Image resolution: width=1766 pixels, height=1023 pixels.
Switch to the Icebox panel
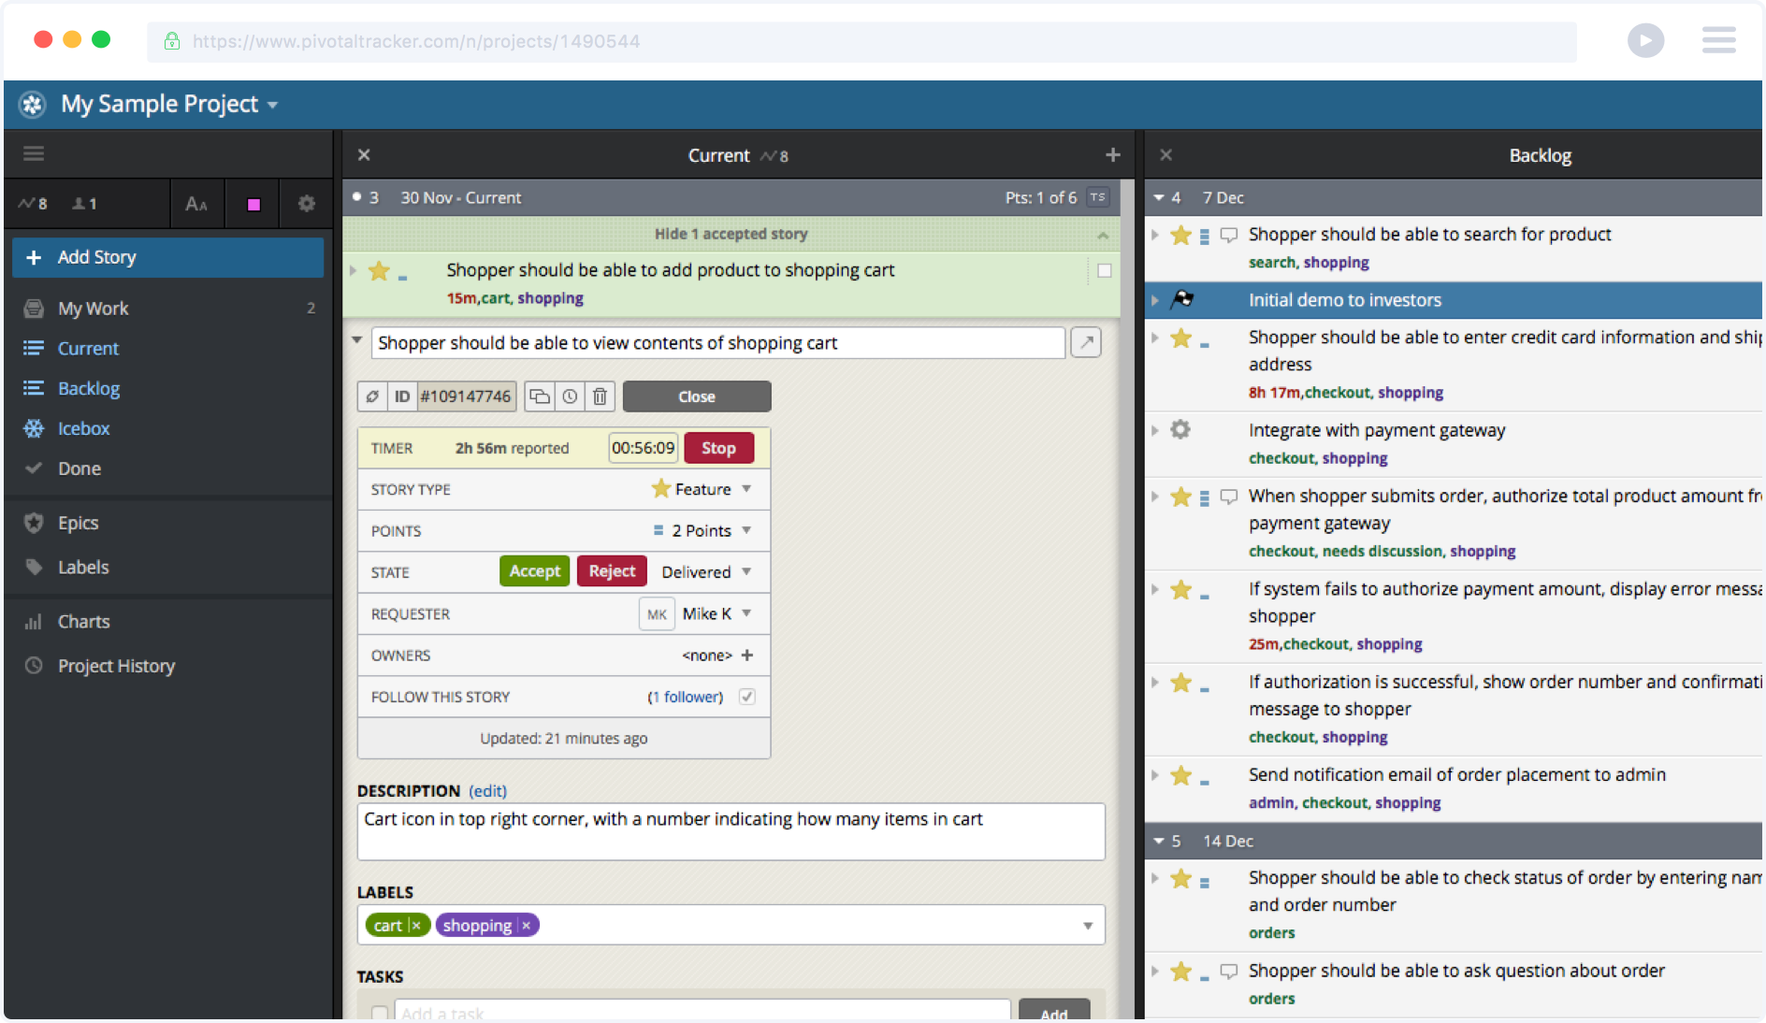point(84,428)
